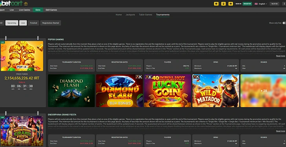Open the 40 Royal Hot Lucky Coin game
The width and height of the screenshot is (286, 147).
click(168, 91)
